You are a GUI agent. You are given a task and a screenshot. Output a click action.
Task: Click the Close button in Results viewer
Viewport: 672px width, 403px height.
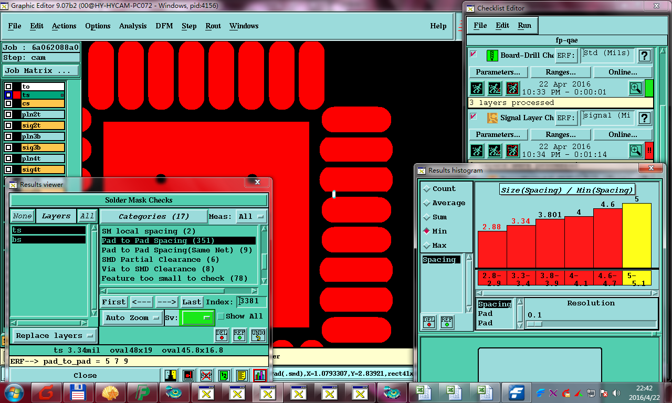point(85,375)
